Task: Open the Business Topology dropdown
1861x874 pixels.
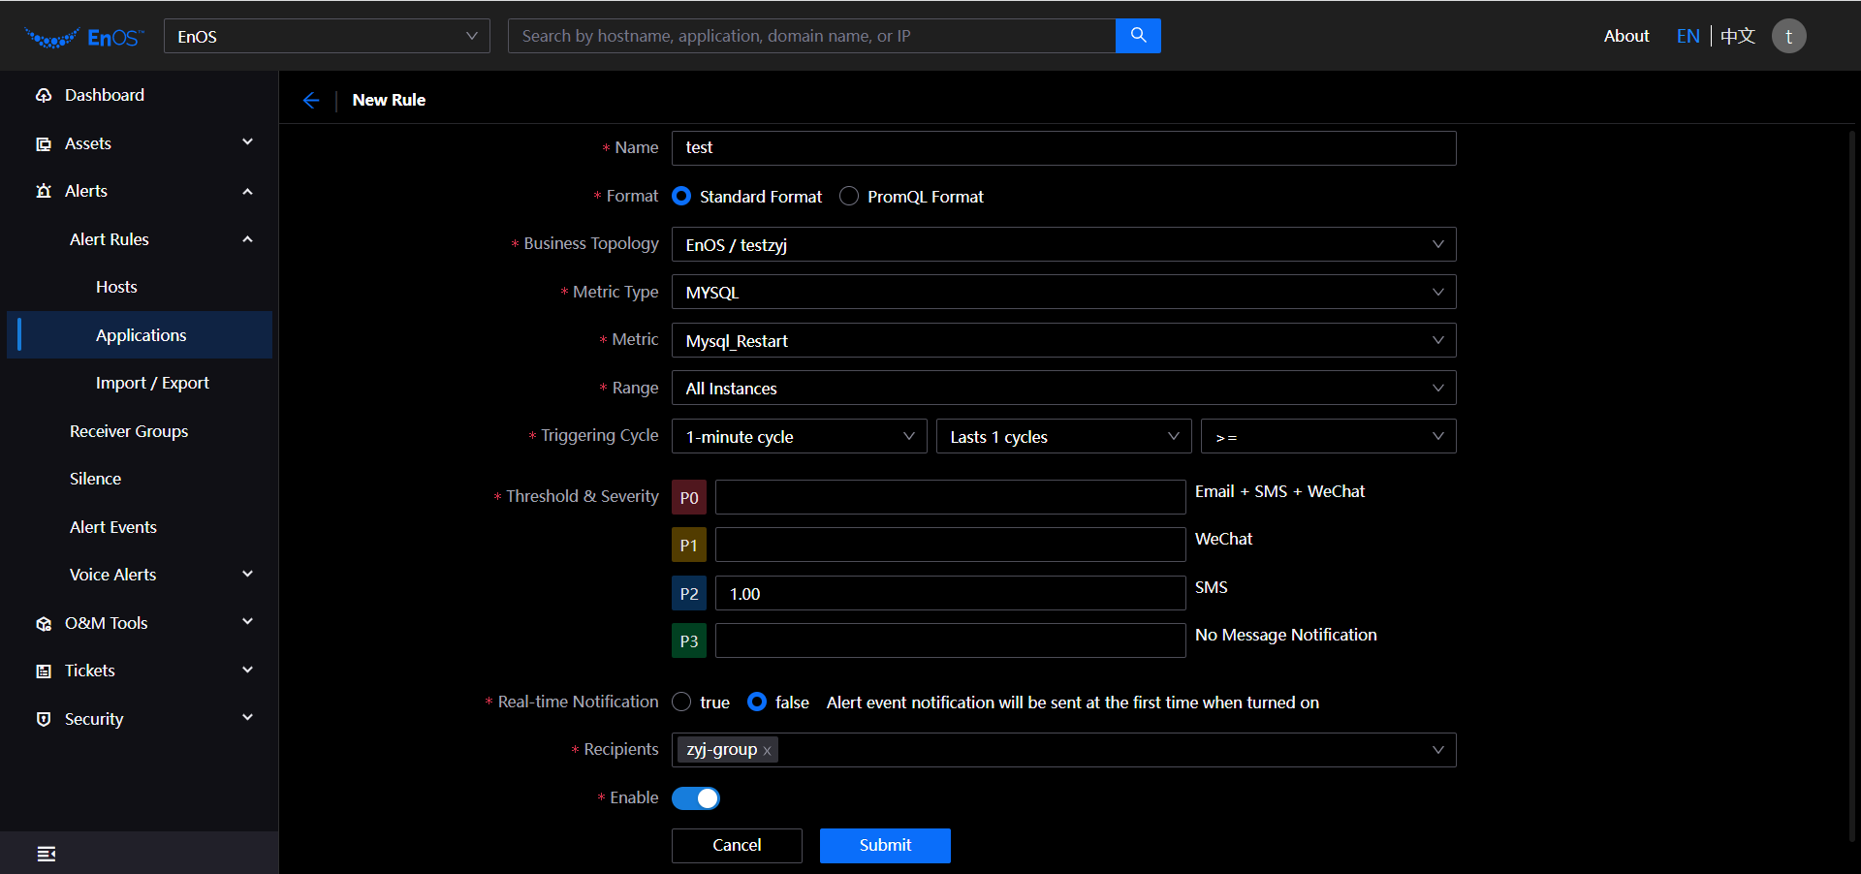Action: pos(1063,244)
